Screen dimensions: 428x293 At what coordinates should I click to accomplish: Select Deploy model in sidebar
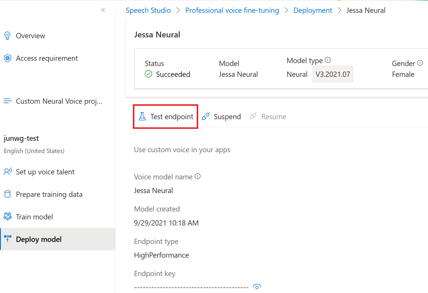(39, 239)
